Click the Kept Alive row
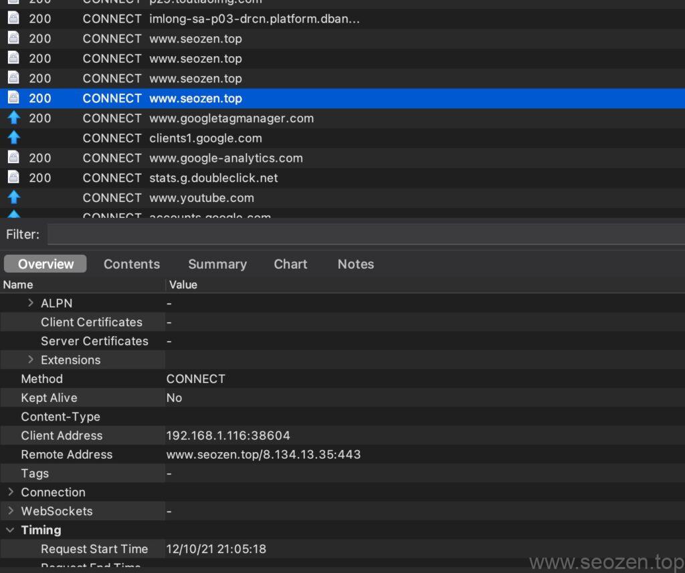Screen dimensions: 685x573 pos(342,397)
